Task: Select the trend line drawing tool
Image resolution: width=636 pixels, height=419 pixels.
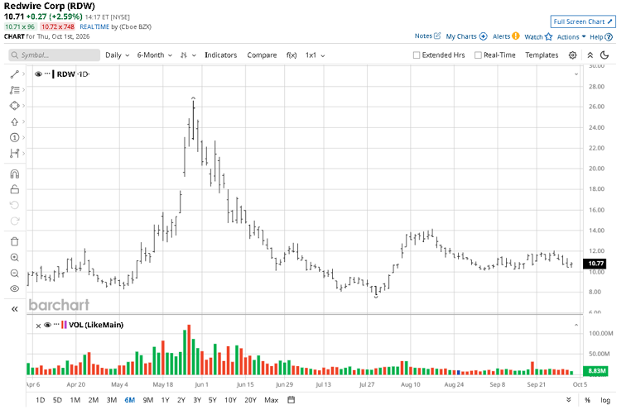Action: pos(15,74)
